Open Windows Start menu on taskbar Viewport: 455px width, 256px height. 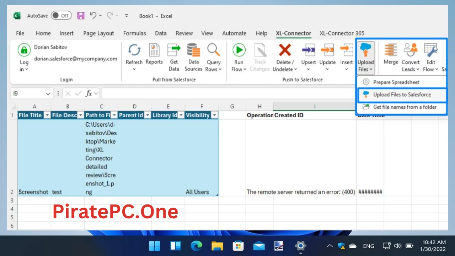coord(154,246)
